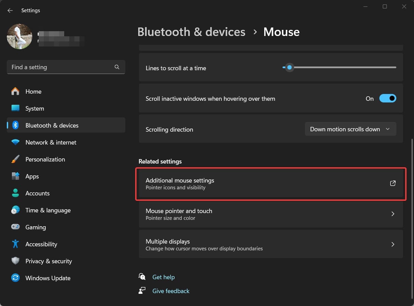Click the search magnifier icon
Screen dimensions: 414x306
coord(117,67)
